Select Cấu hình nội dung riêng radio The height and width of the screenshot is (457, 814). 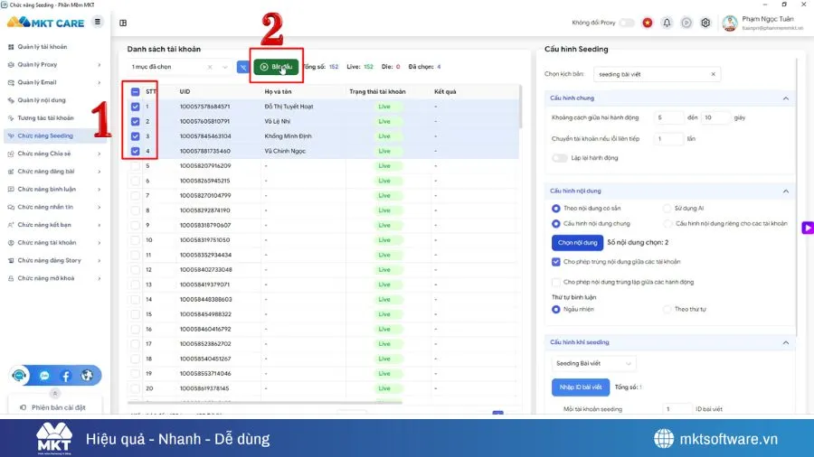pyautogui.click(x=667, y=223)
